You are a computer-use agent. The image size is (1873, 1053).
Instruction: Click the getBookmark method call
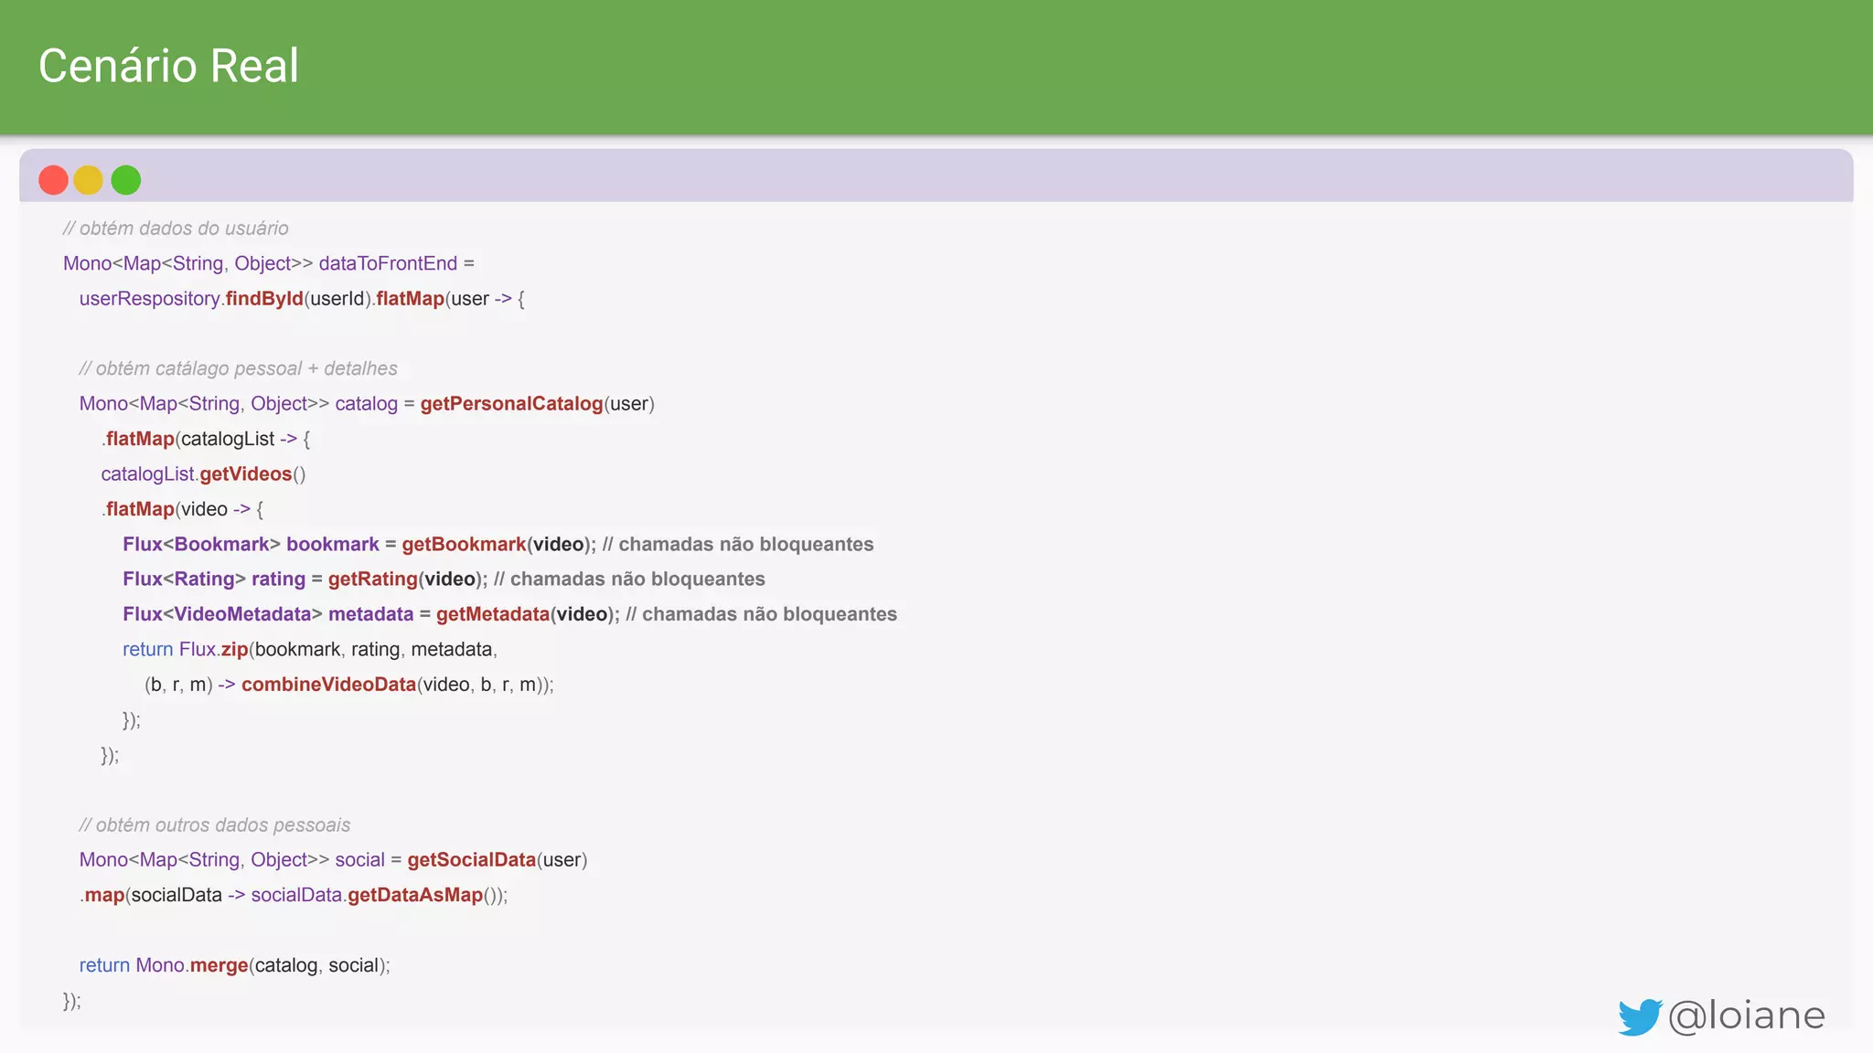tap(464, 545)
